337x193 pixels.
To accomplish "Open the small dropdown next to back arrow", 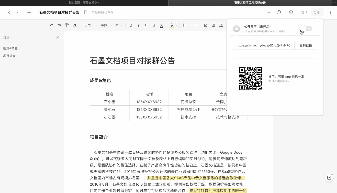I will click(17, 12).
